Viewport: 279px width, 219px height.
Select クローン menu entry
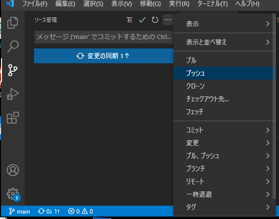pos(223,86)
